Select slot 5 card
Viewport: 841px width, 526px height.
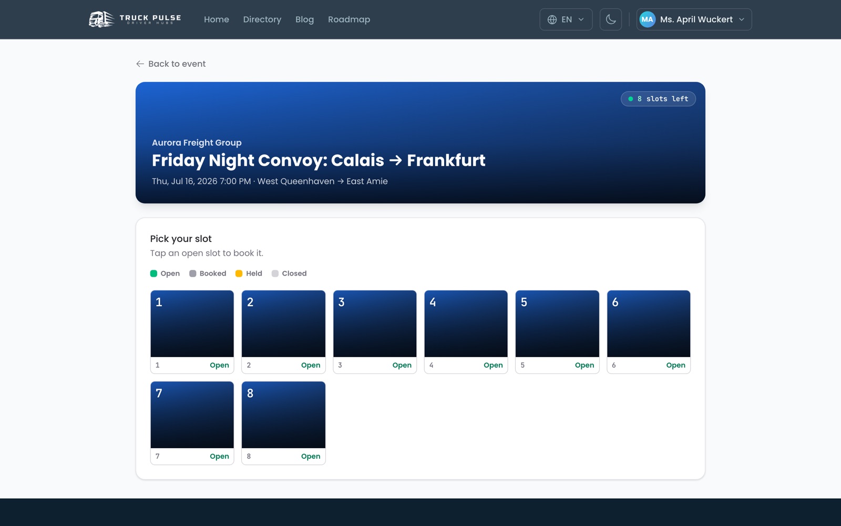point(557,332)
